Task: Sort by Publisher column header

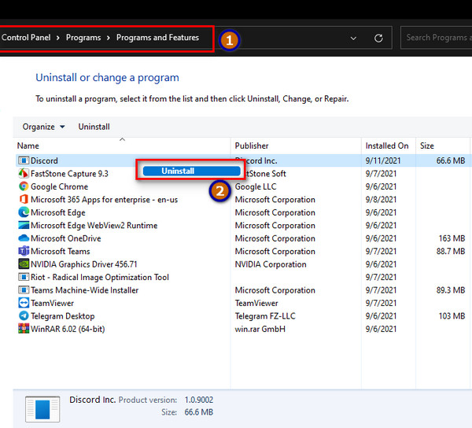Action: point(296,146)
